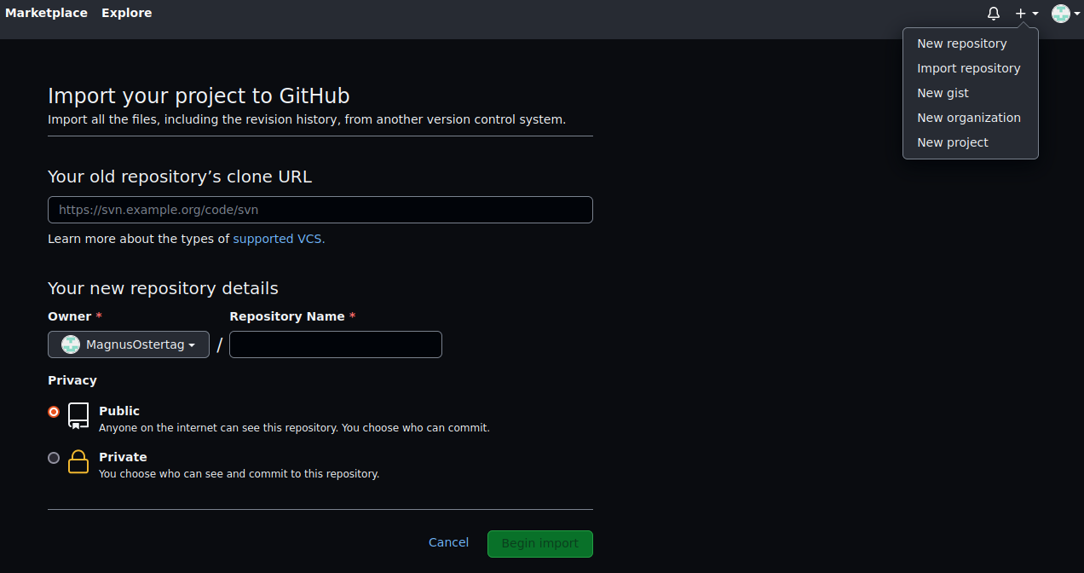Click Cancel to abort the import

click(x=448, y=542)
